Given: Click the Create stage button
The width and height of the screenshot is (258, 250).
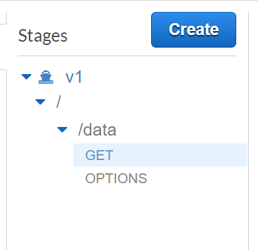Looking at the screenshot, I should pos(193,30).
